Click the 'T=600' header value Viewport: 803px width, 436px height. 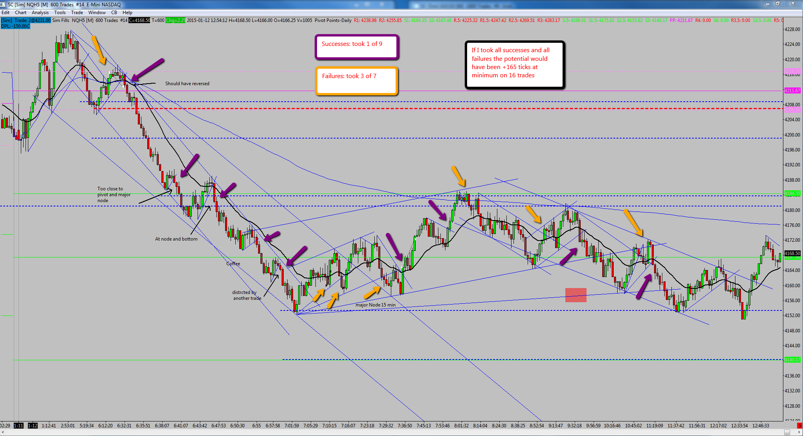[158, 20]
